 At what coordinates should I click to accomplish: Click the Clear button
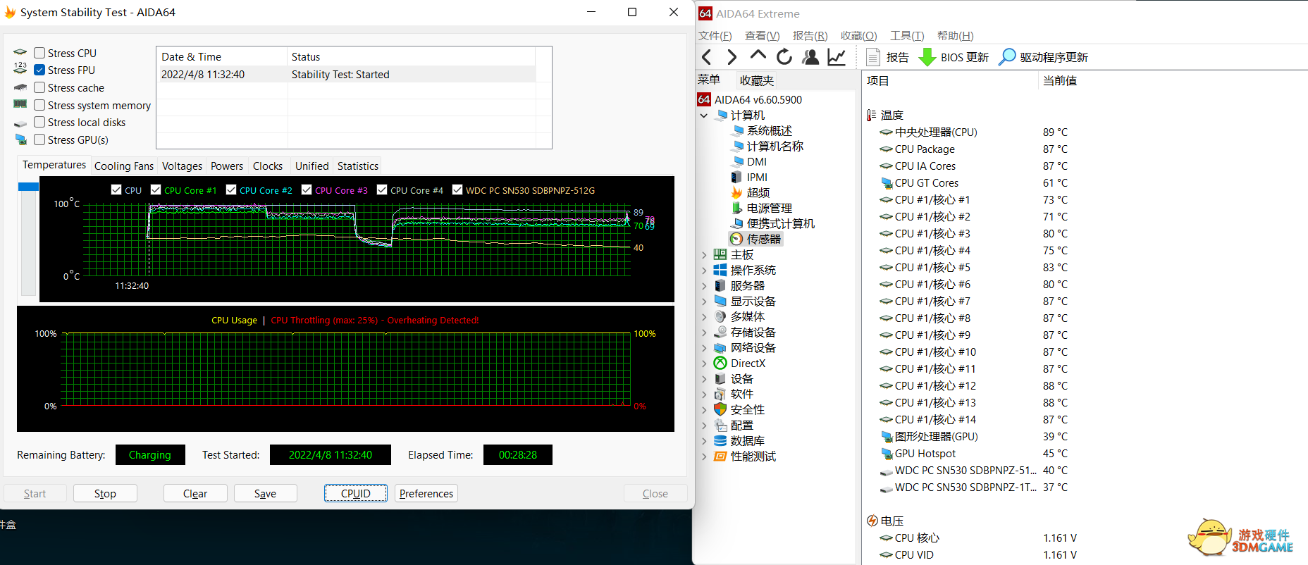(x=195, y=493)
